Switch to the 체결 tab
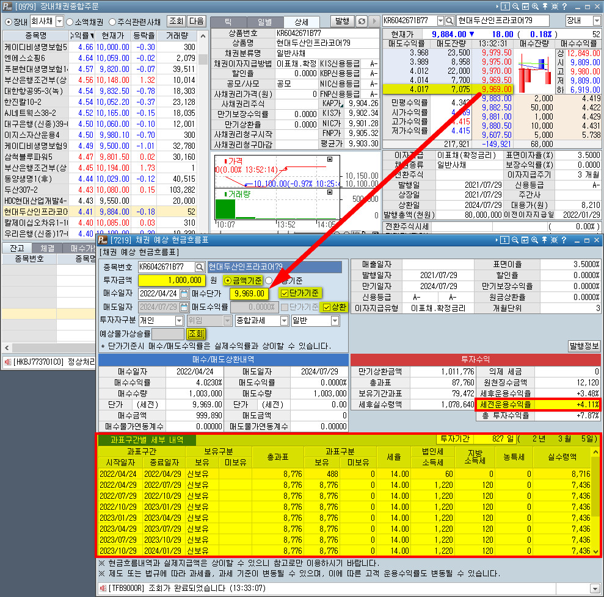604x597 pixels. point(47,248)
